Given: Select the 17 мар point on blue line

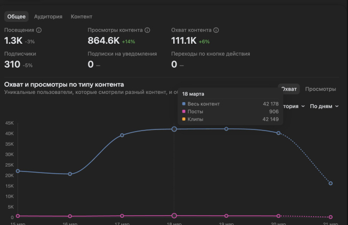Looking at the screenshot, I should [x=122, y=135].
